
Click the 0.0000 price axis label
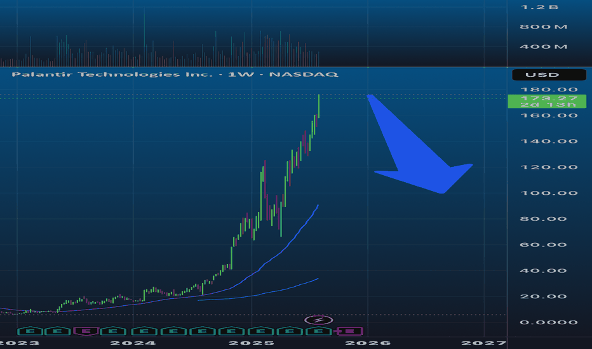tap(549, 322)
